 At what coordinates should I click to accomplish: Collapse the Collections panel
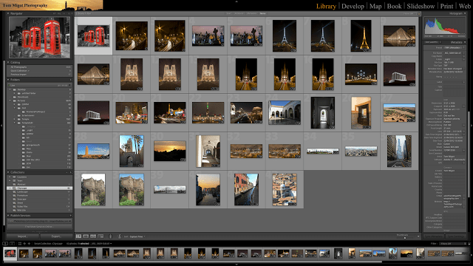8,172
